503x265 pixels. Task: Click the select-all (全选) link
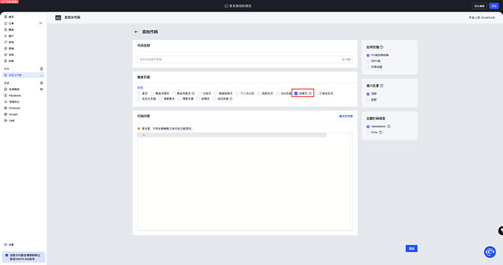(140, 88)
